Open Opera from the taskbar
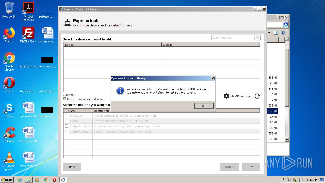The width and height of the screenshot is (325, 183). coord(54,180)
